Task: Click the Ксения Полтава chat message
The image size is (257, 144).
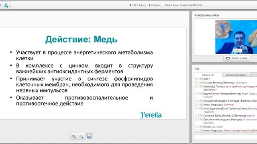Action: pos(226,88)
